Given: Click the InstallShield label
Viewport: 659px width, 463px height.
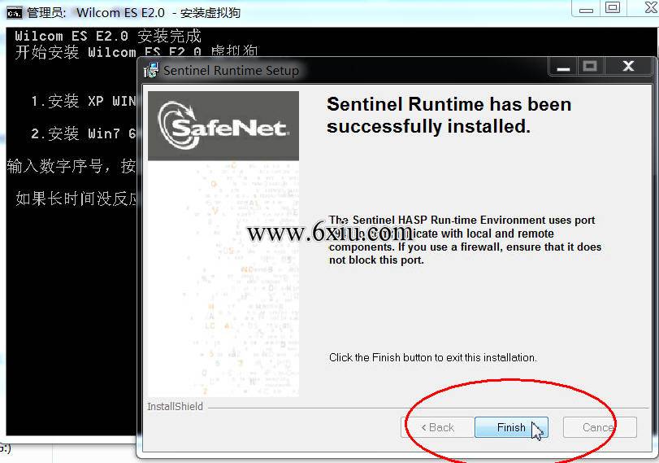Looking at the screenshot, I should click(175, 407).
